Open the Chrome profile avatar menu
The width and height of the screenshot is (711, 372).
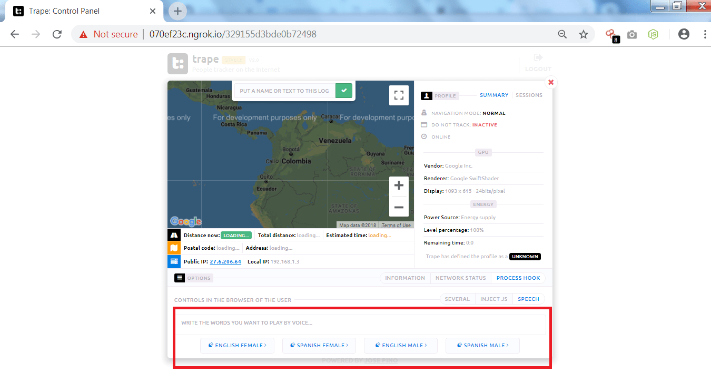684,34
